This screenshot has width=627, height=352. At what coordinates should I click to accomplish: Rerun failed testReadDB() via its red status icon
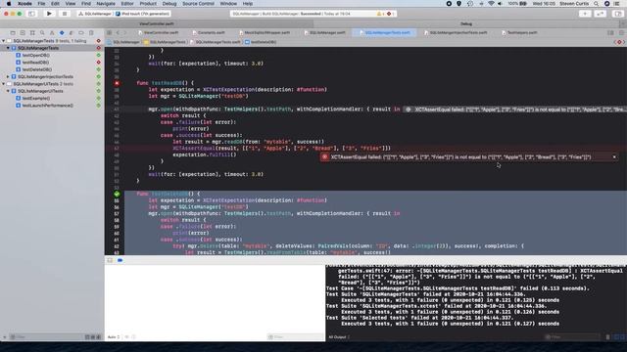[x=98, y=63]
